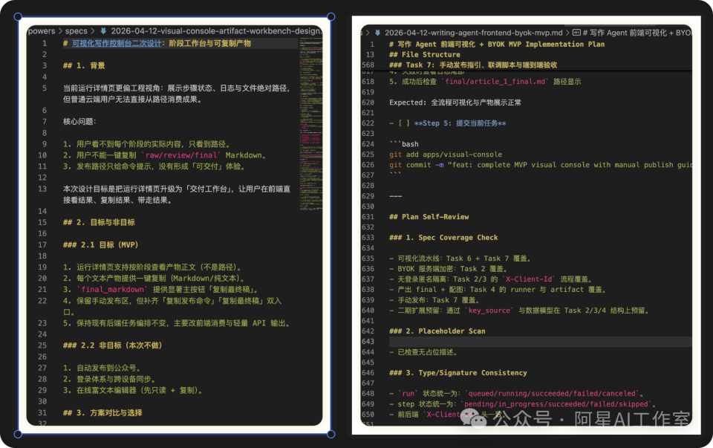Click line number 25 in left editor gutter
This screenshot has height=448, width=713.
point(42,345)
